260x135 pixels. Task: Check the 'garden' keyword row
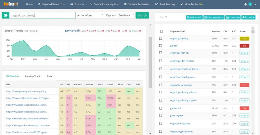coord(161,46)
